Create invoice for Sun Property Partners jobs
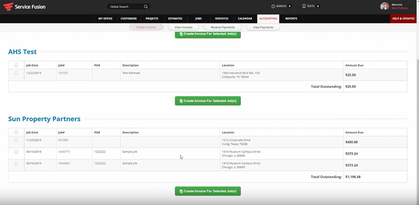419x205 pixels. click(x=207, y=191)
